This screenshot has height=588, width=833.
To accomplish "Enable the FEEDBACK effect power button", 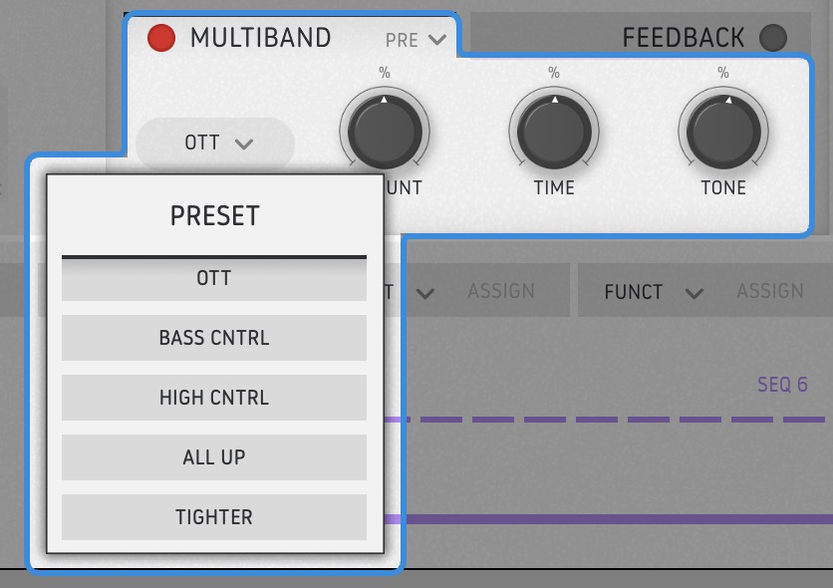I will pos(772,38).
